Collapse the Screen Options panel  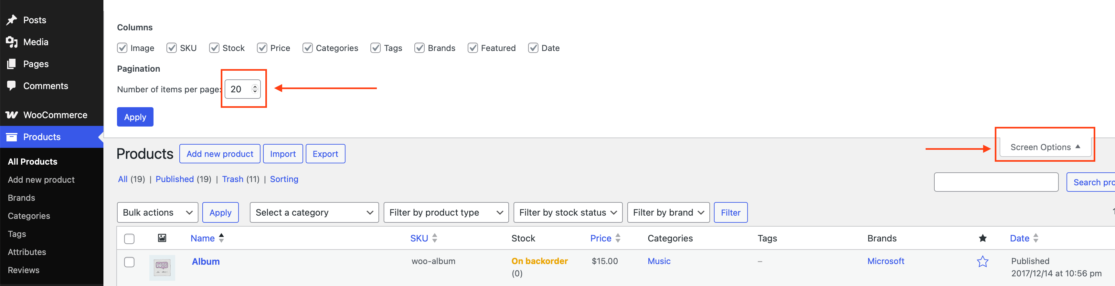click(1045, 147)
